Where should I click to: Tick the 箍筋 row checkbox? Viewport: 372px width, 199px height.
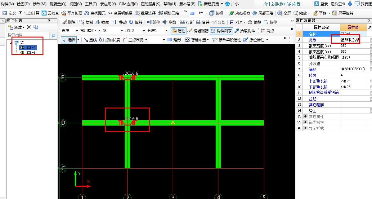point(371,69)
